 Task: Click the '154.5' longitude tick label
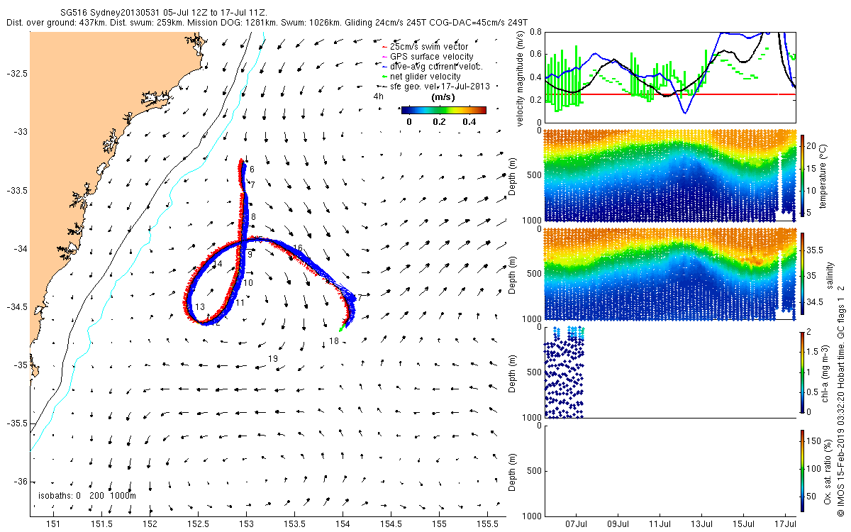click(x=391, y=524)
